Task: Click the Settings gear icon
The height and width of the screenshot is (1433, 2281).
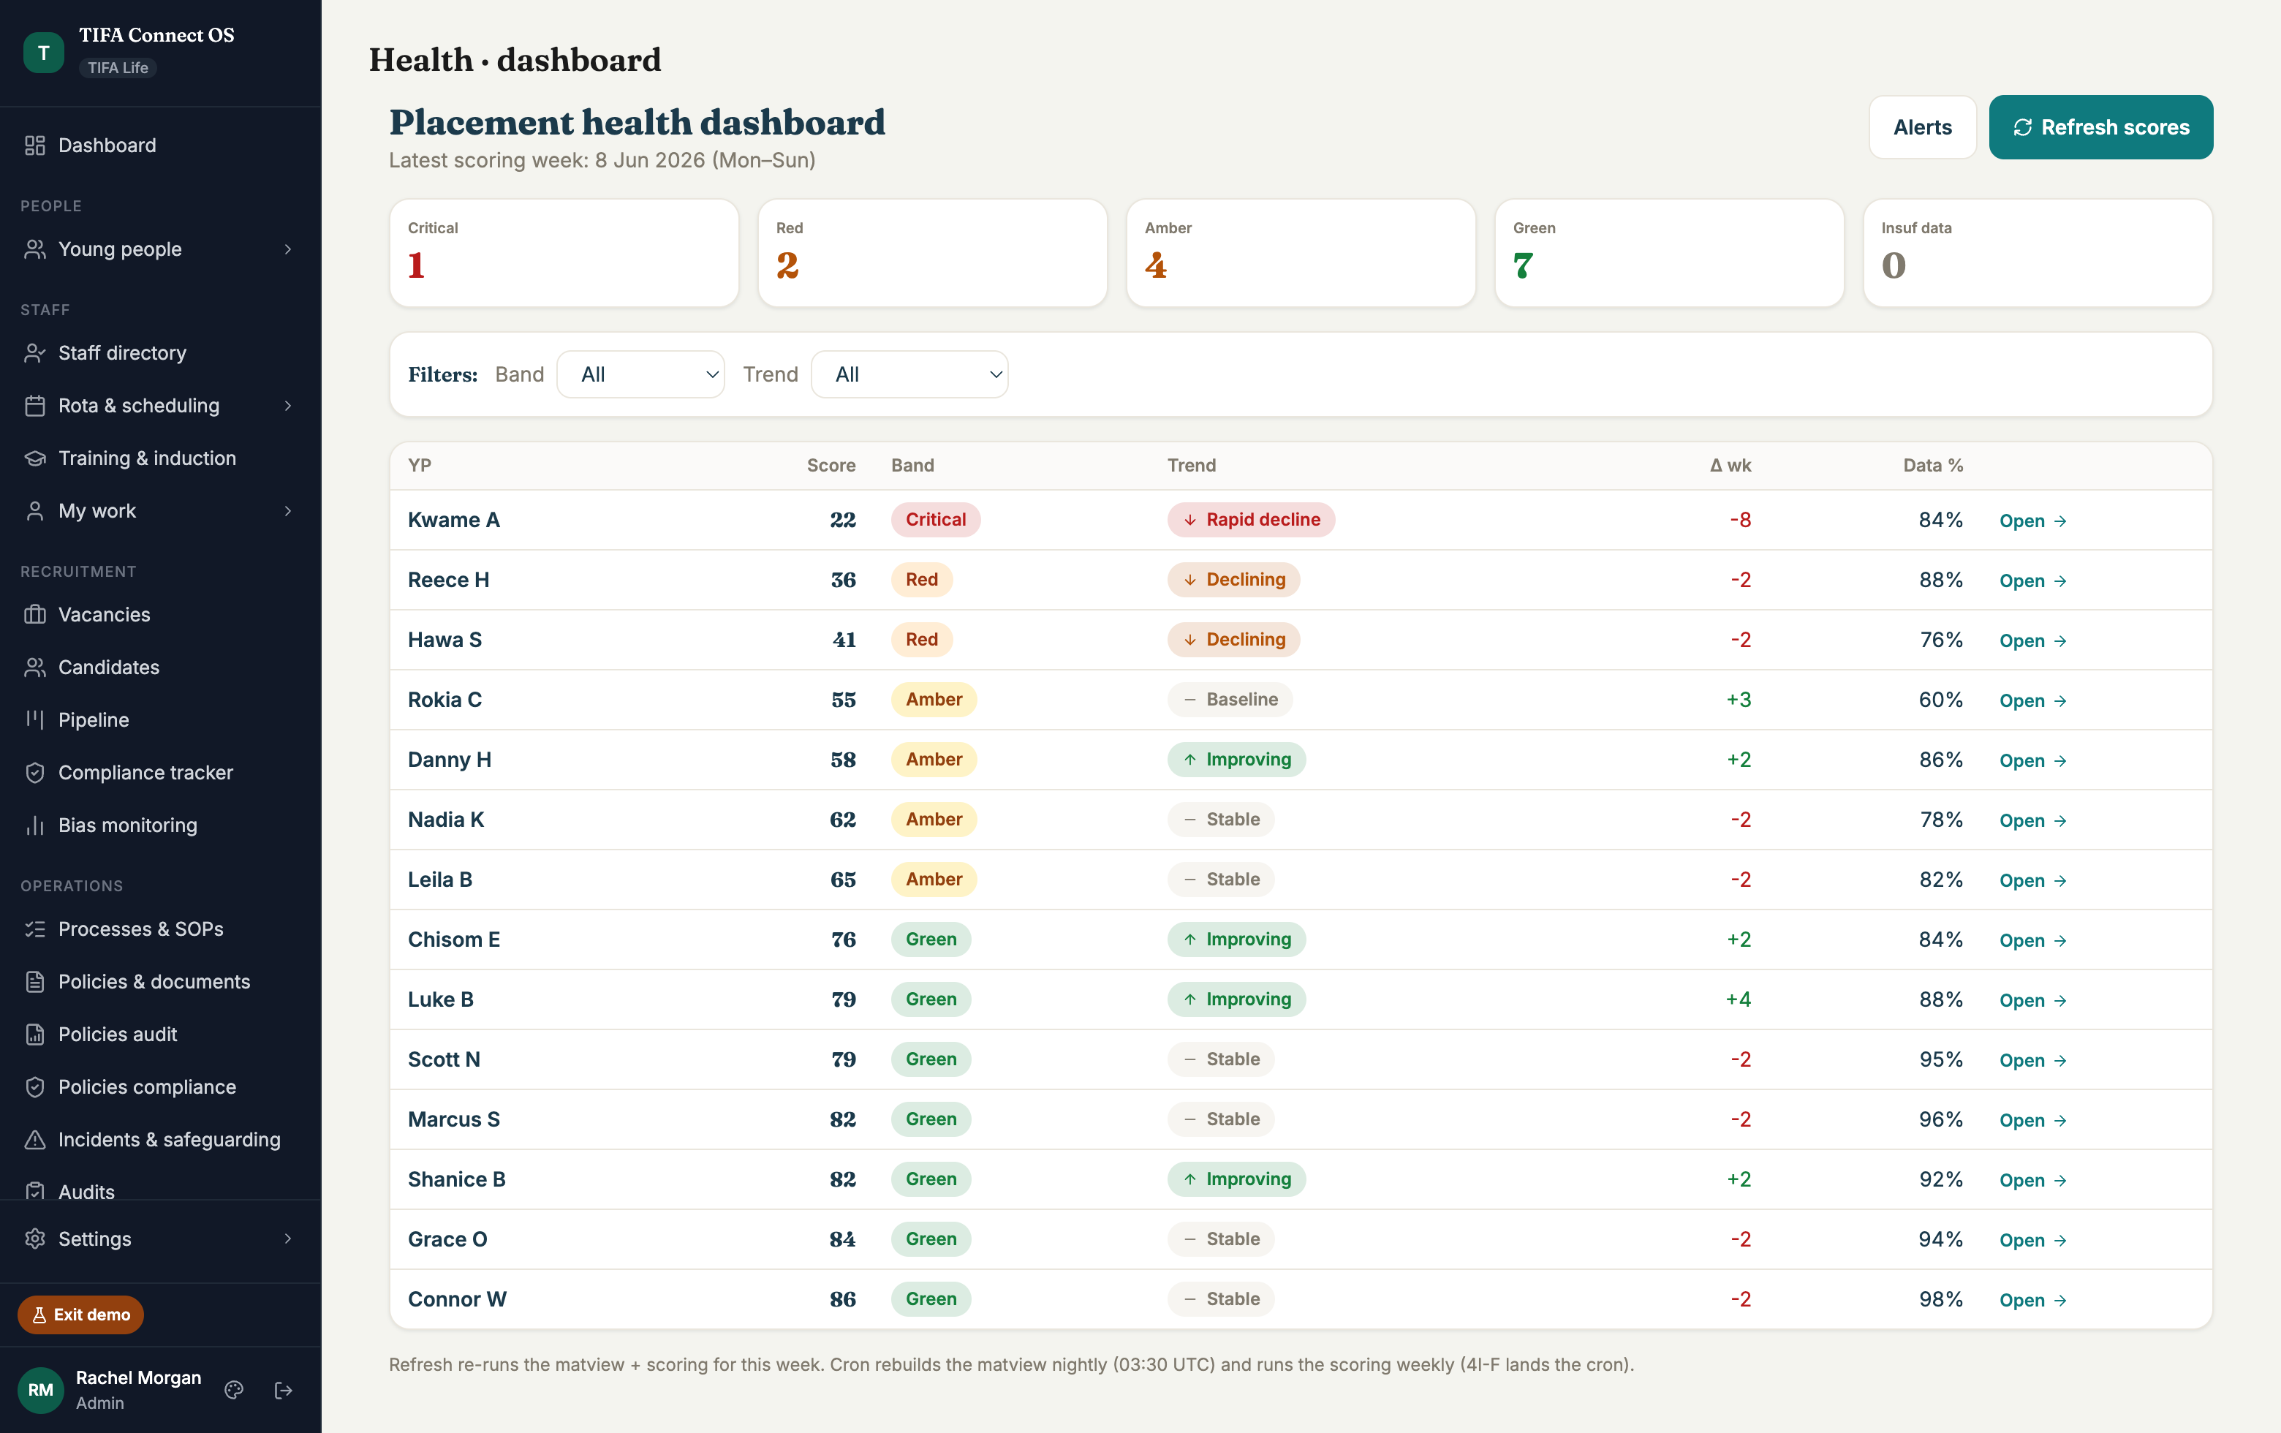Action: [35, 1239]
